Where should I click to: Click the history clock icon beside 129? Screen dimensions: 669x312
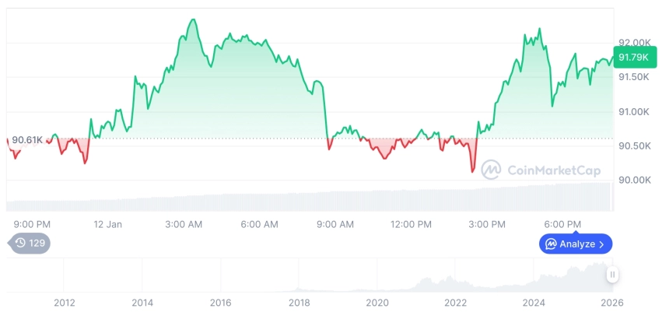(20, 243)
